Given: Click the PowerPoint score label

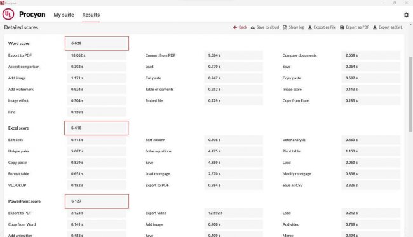Looking at the screenshot, I should pos(24,201).
